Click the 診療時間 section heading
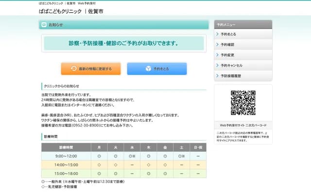Viewport: 311px width, 194px height. pyautogui.click(x=51, y=137)
